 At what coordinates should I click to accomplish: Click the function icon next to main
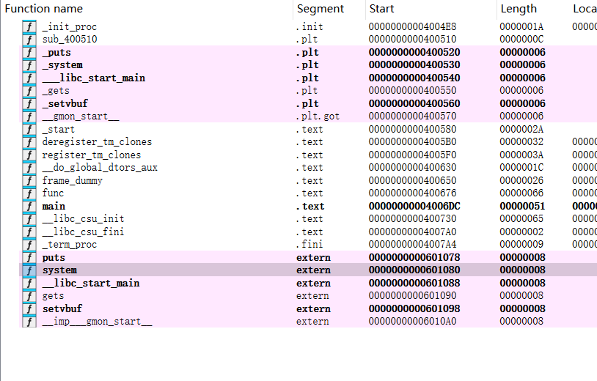pyautogui.click(x=29, y=207)
